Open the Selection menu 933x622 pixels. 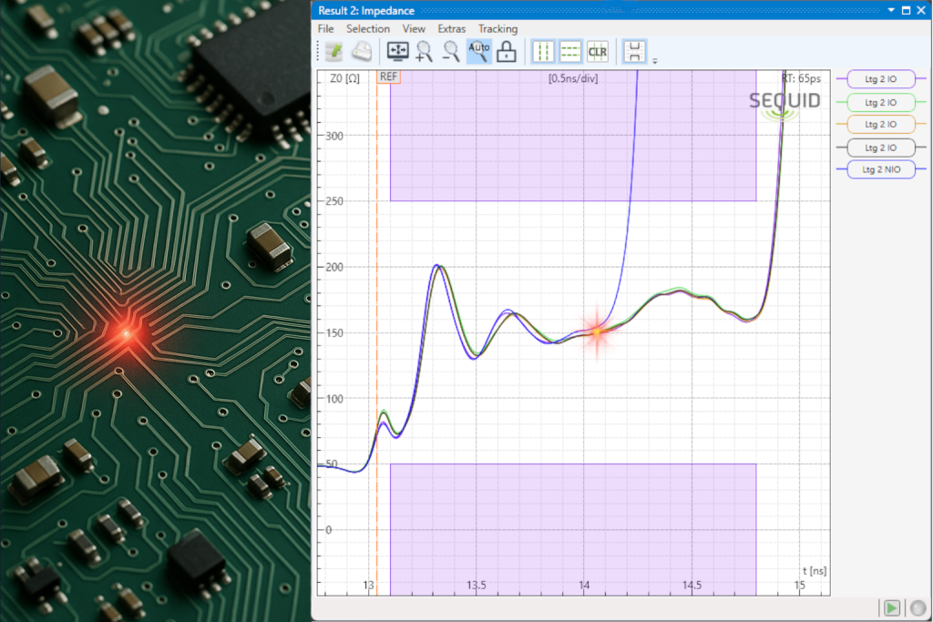[x=368, y=29]
